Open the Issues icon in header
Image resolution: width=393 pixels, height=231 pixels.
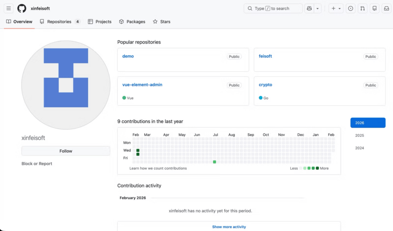[350, 8]
